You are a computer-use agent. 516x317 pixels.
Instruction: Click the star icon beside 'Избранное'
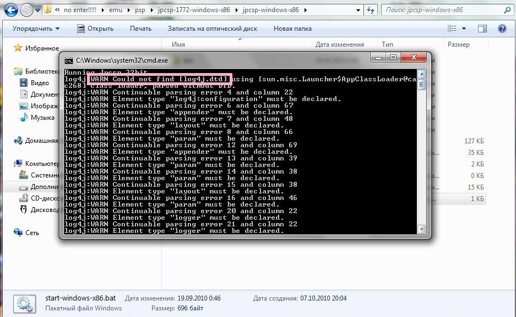(x=18, y=48)
